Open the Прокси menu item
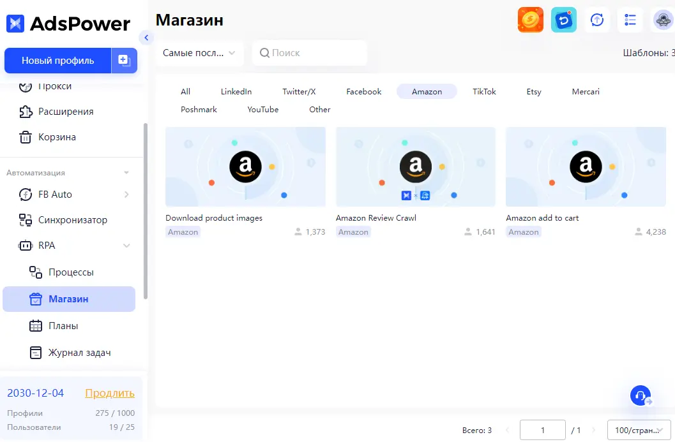The width and height of the screenshot is (675, 442). (55, 86)
